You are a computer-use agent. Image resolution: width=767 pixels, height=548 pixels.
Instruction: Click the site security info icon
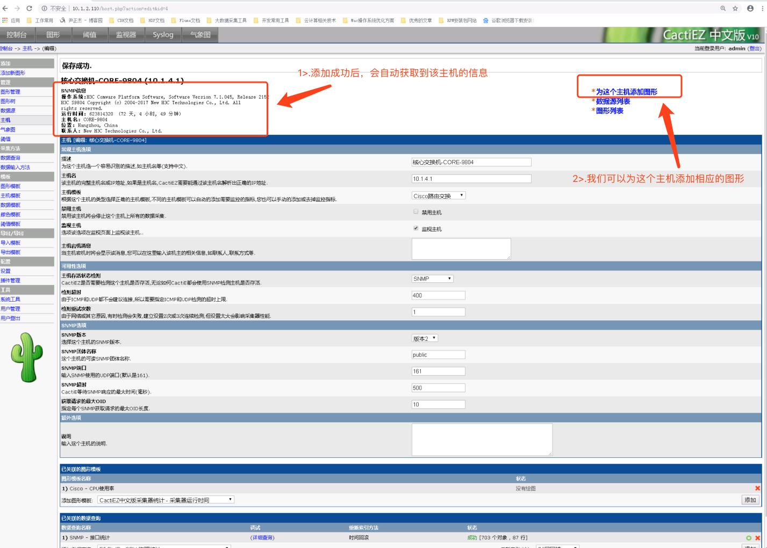point(44,9)
